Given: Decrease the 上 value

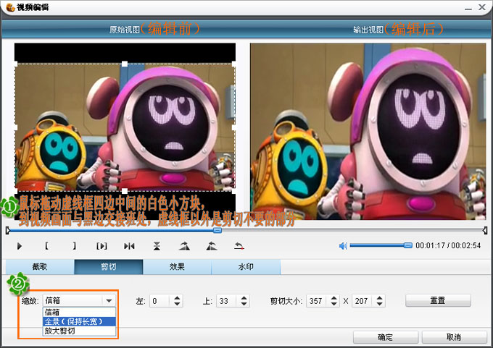Looking at the screenshot, I should pos(244,304).
